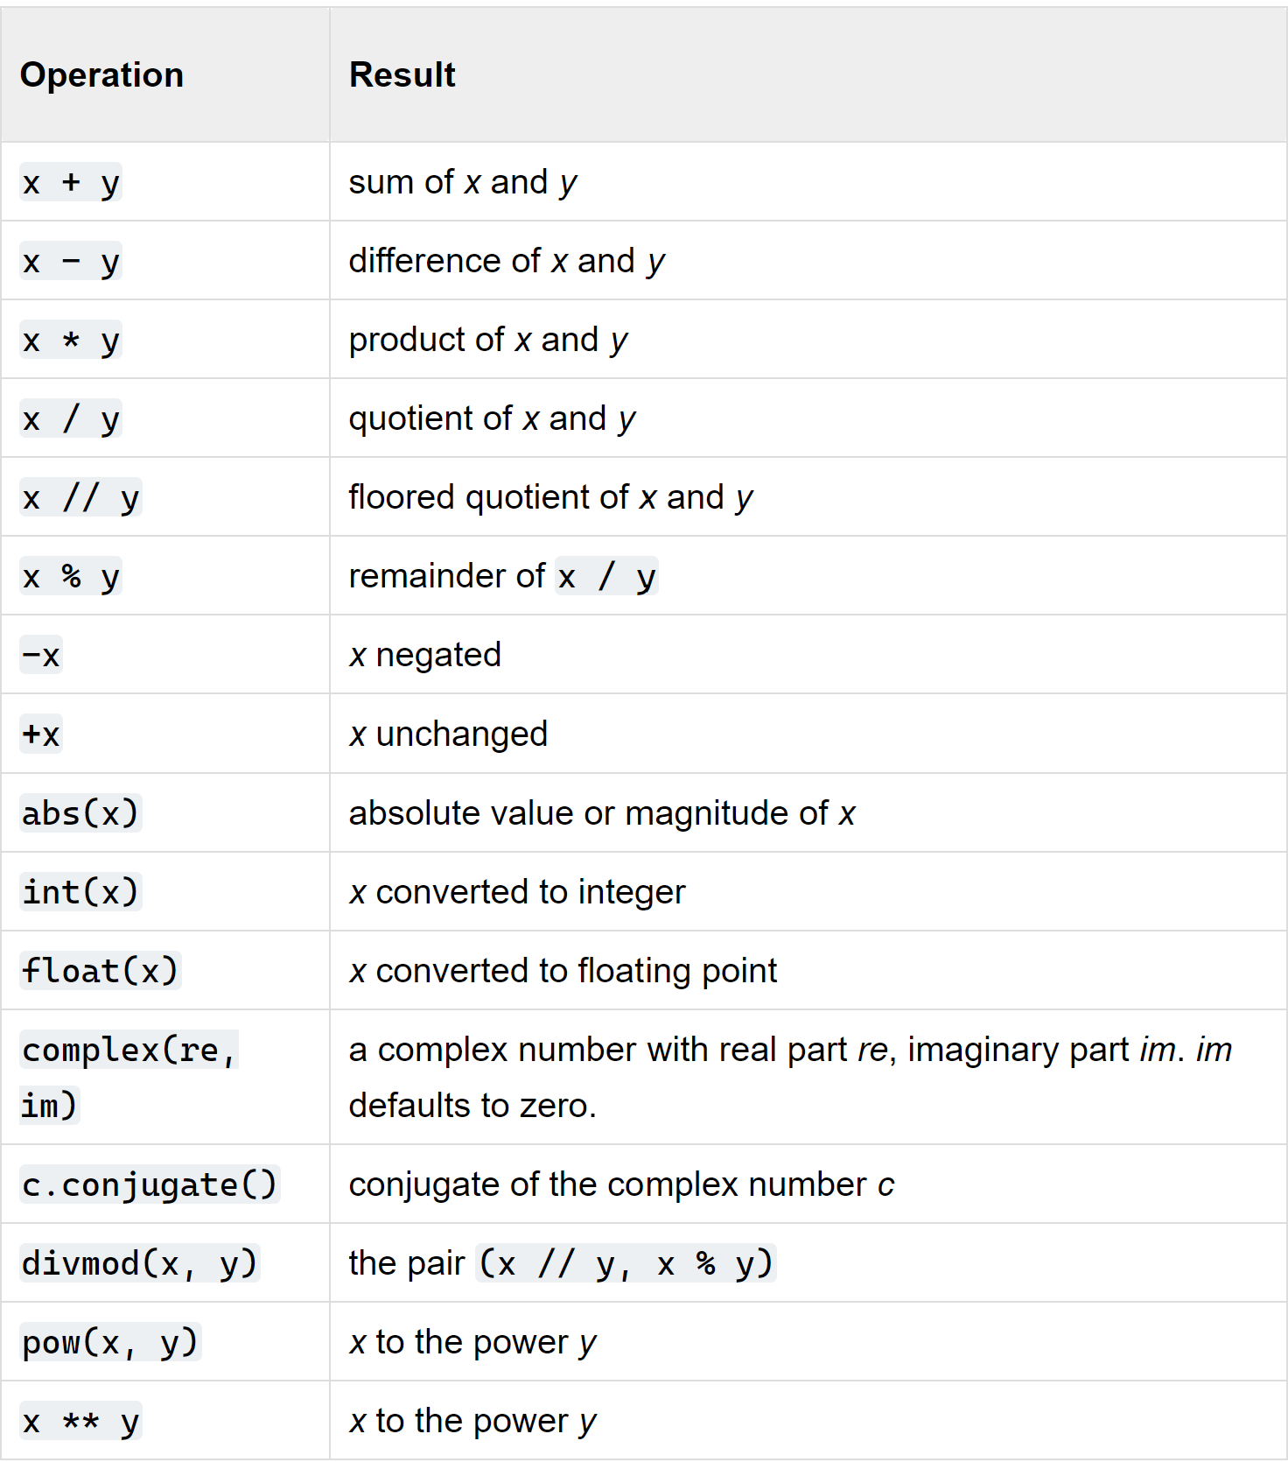Click the "c.conjugate()" method code
The height and width of the screenshot is (1462, 1288).
coord(150,1184)
